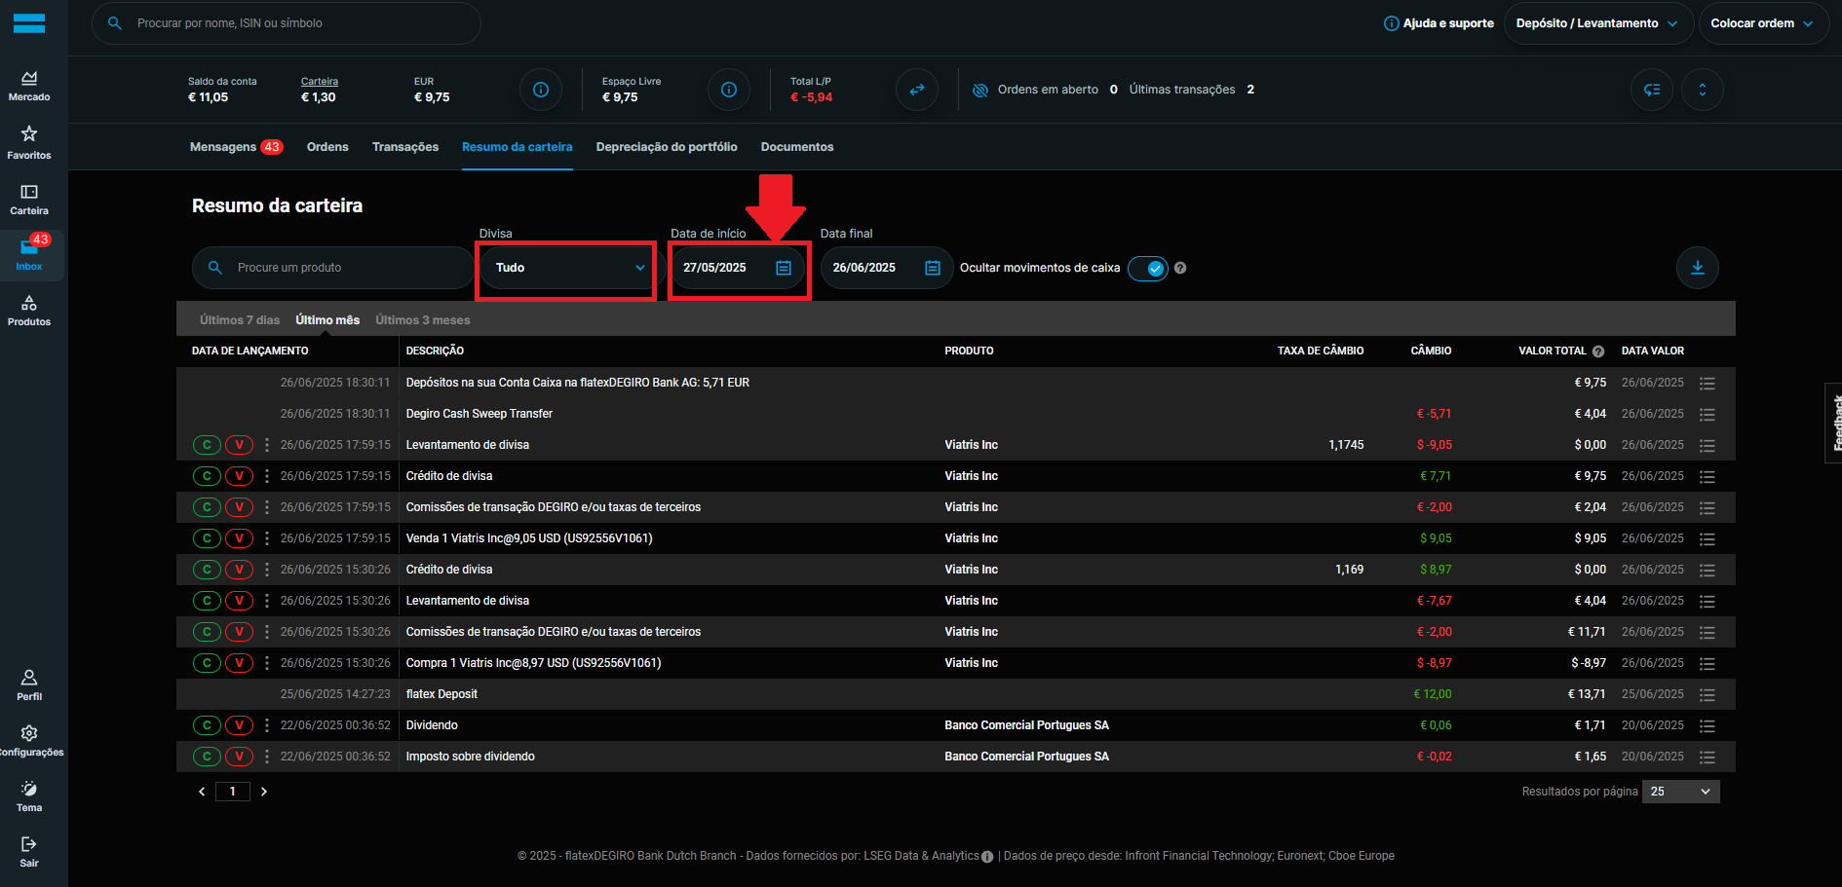
Task: Switch the Tema color theme
Action: (x=29, y=796)
